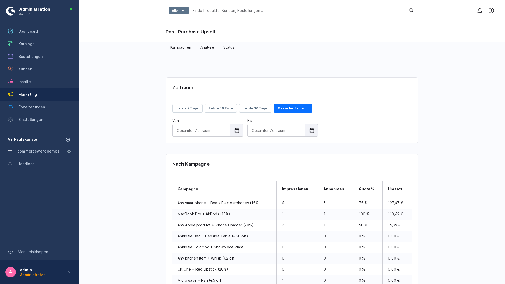Click the Marketing megaphone icon
Screen dimensions: 505x284
click(x=11, y=94)
